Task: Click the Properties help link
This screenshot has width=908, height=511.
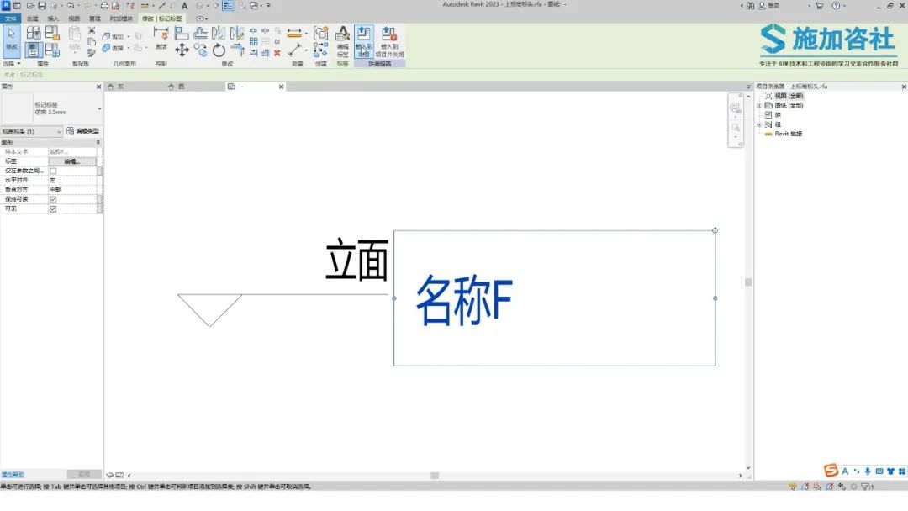Action: (x=12, y=475)
